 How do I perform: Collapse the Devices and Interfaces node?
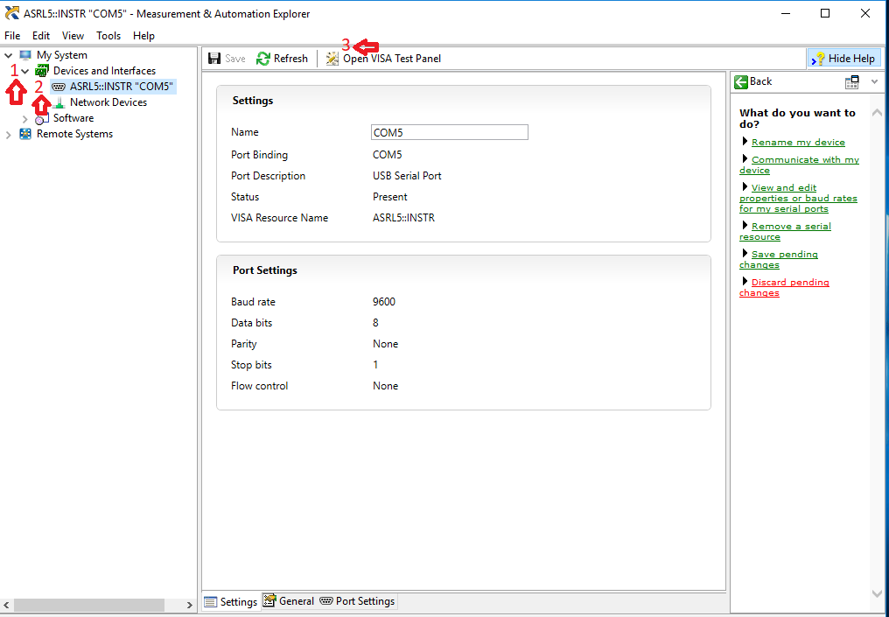click(25, 72)
